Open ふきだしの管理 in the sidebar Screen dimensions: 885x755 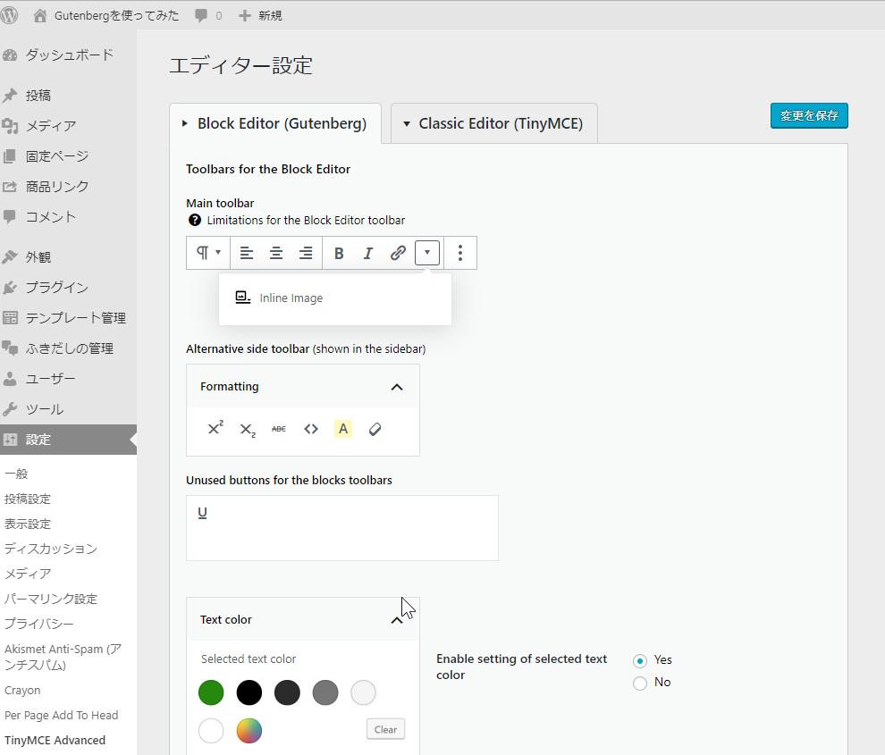click(x=68, y=348)
